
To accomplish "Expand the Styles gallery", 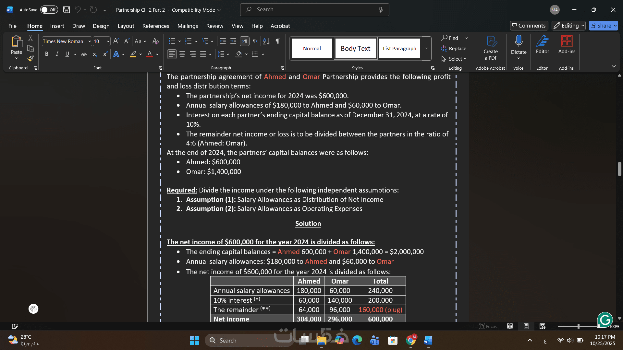I will click(x=426, y=49).
